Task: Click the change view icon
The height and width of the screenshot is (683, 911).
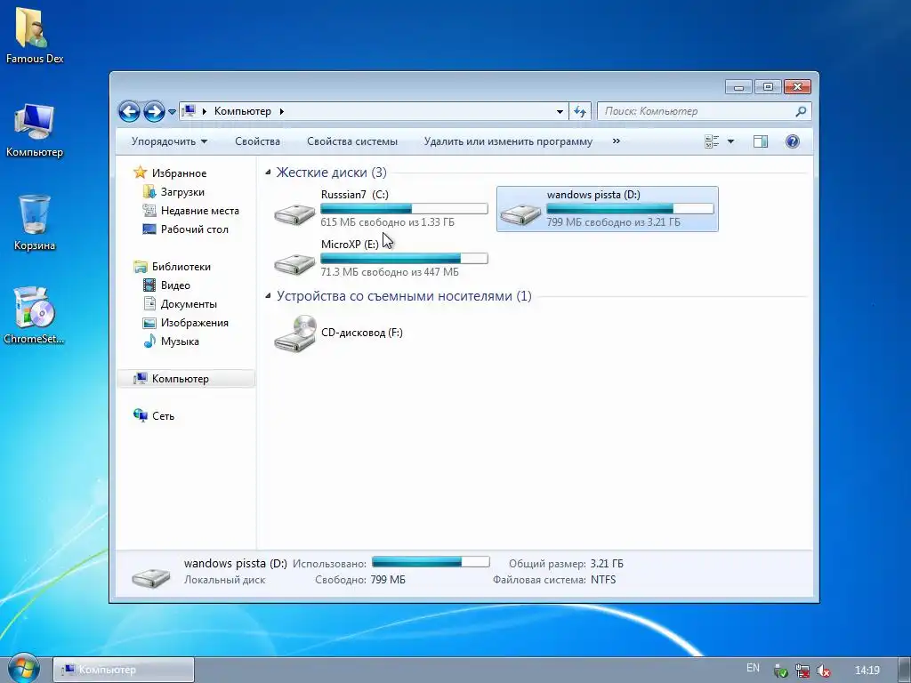Action: (x=712, y=141)
